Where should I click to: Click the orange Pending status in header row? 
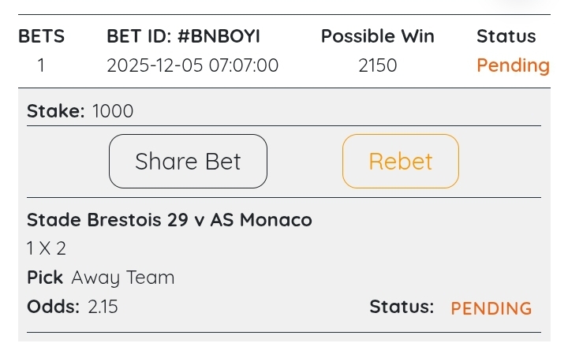[513, 65]
